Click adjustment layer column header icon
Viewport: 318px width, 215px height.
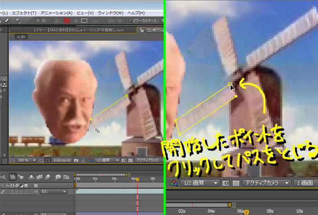click(x=21, y=186)
